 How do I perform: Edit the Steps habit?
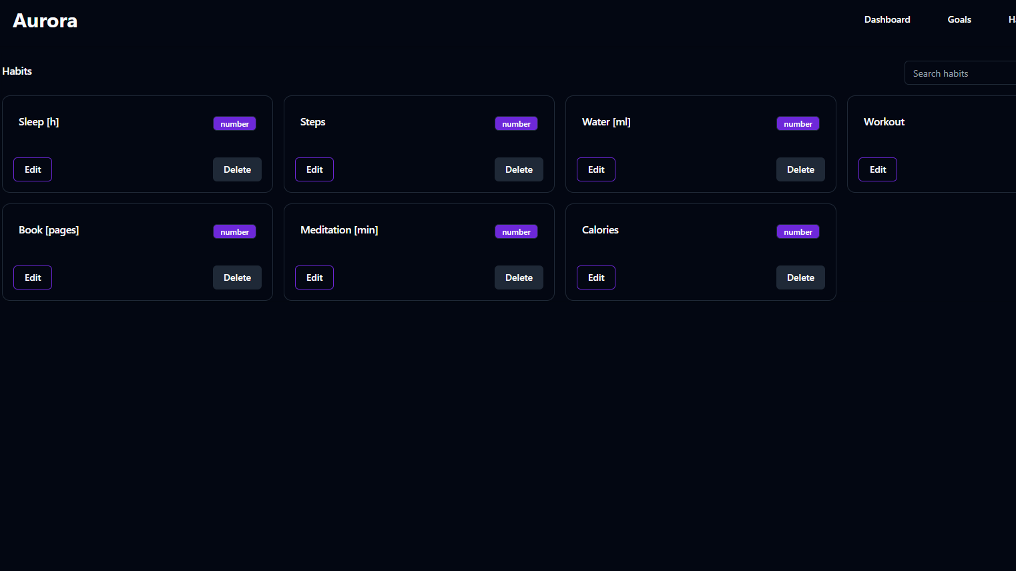(x=314, y=169)
